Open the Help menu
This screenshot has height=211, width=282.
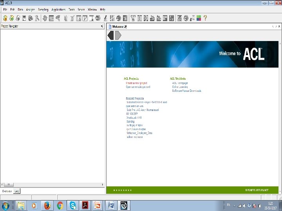(x=103, y=9)
